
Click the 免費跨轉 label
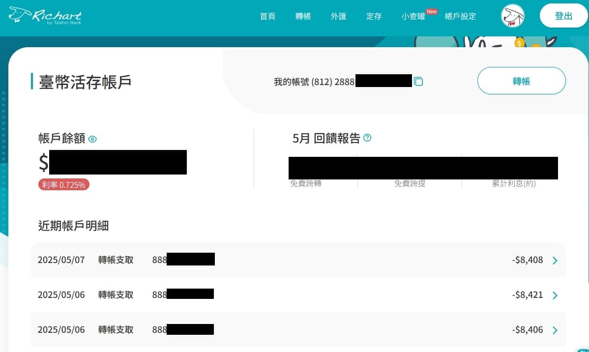tap(306, 184)
